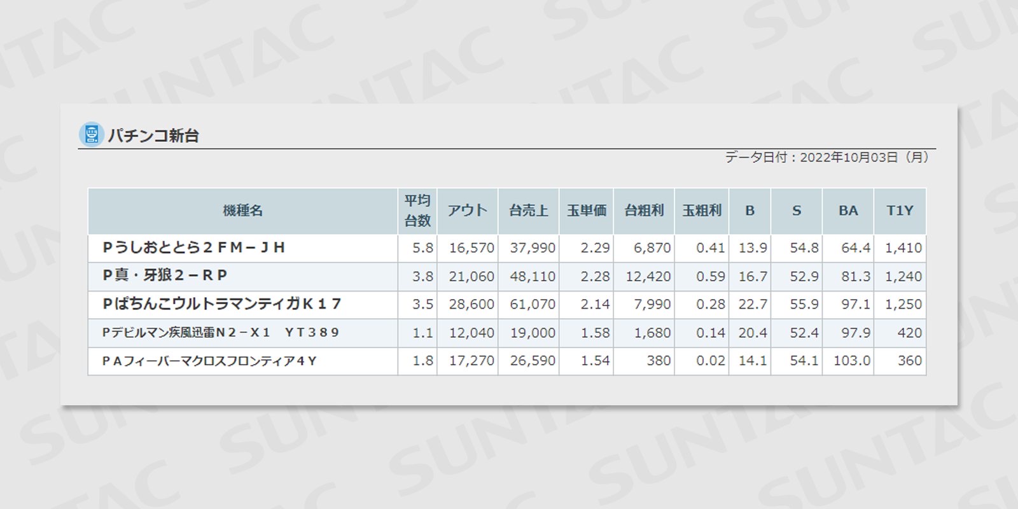Click the 28,600 out value cell
The height and width of the screenshot is (509, 1018).
[468, 305]
